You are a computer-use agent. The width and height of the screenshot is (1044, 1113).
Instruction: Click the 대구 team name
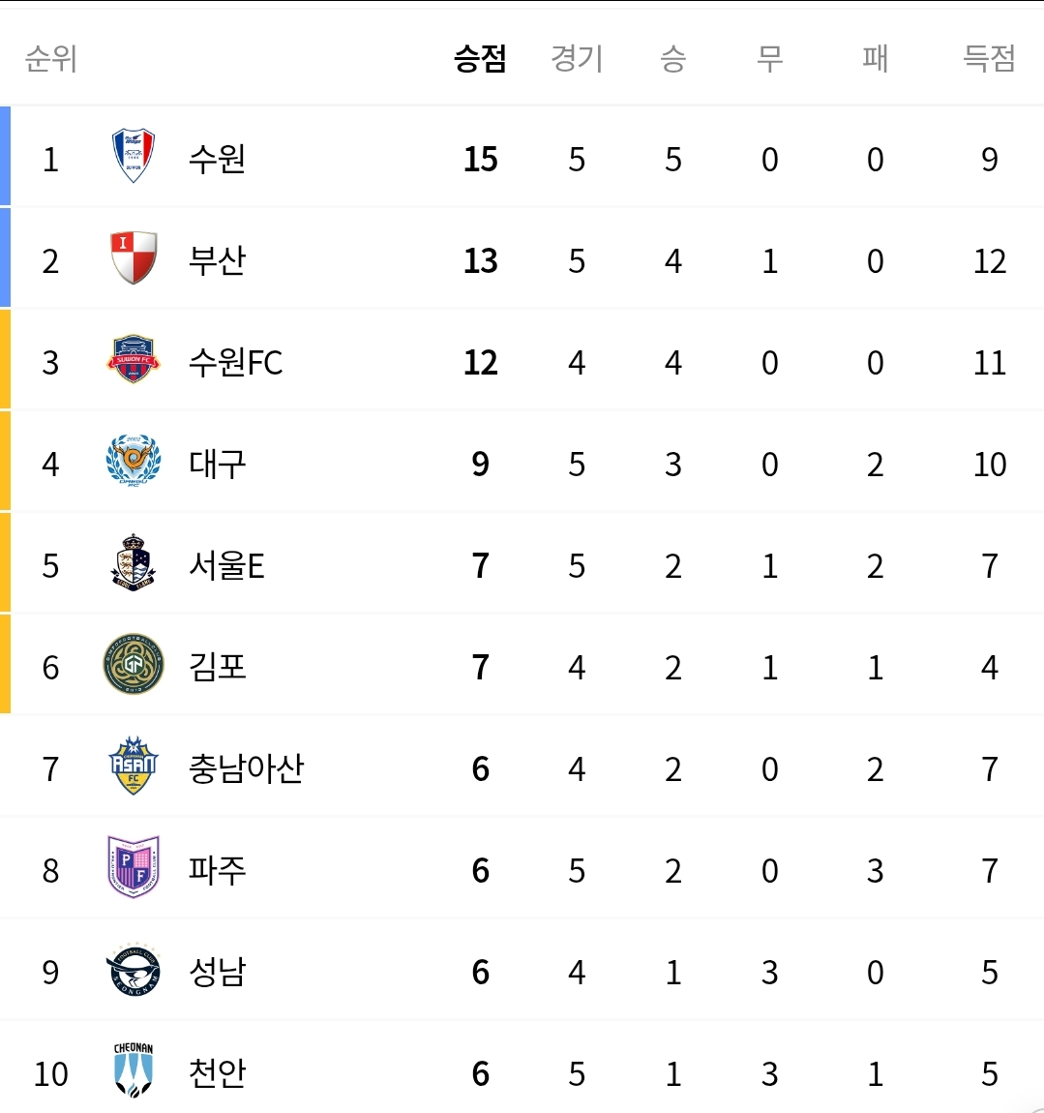click(218, 465)
